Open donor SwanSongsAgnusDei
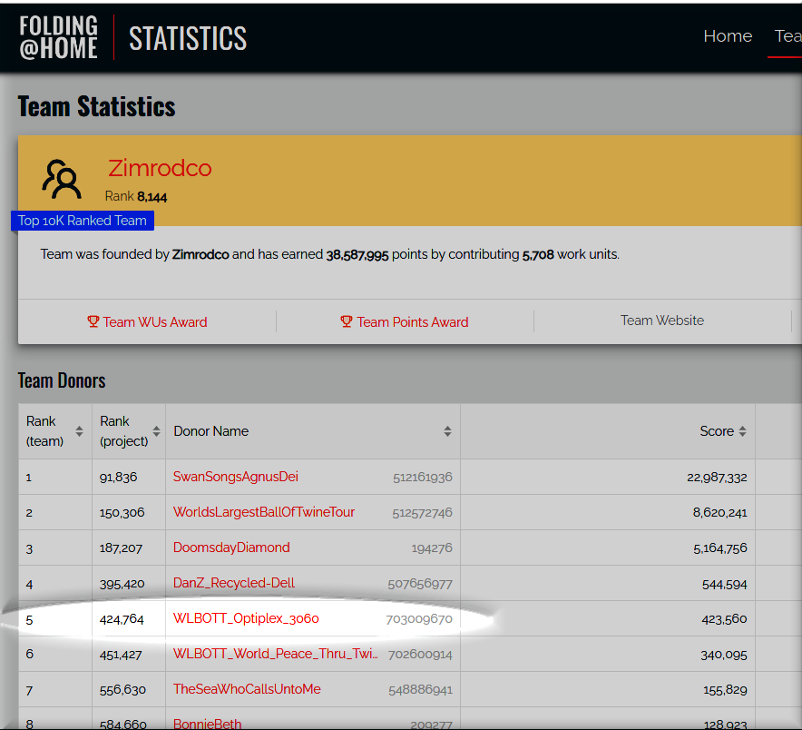Image resolution: width=802 pixels, height=730 pixels. (x=235, y=477)
